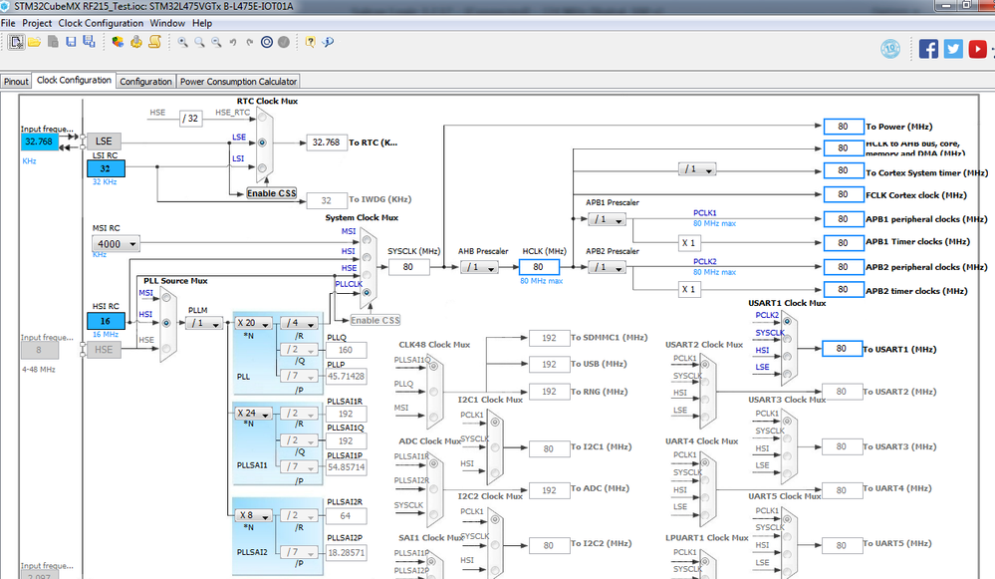Open the Clock Configuration menu
This screenshot has height=579, width=995.
pyautogui.click(x=101, y=23)
